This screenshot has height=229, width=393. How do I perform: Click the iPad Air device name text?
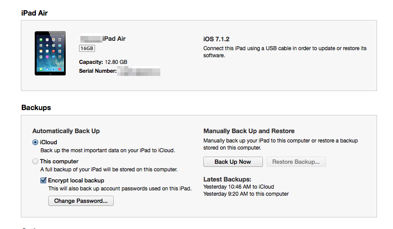coord(114,39)
